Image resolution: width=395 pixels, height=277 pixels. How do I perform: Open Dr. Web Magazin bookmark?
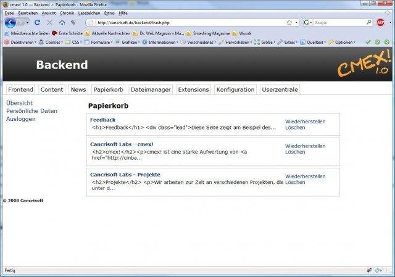click(159, 33)
